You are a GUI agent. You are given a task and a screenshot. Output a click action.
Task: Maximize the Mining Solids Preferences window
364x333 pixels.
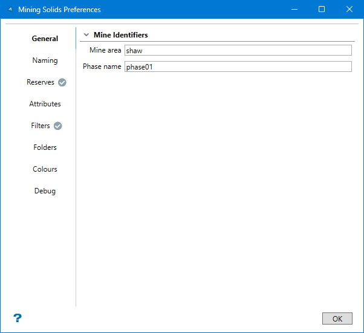pos(322,10)
